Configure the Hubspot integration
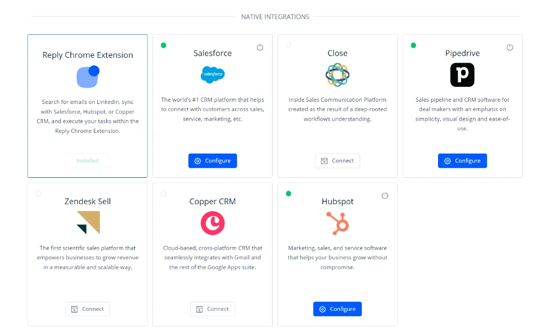This screenshot has width=547, height=329. [x=337, y=309]
